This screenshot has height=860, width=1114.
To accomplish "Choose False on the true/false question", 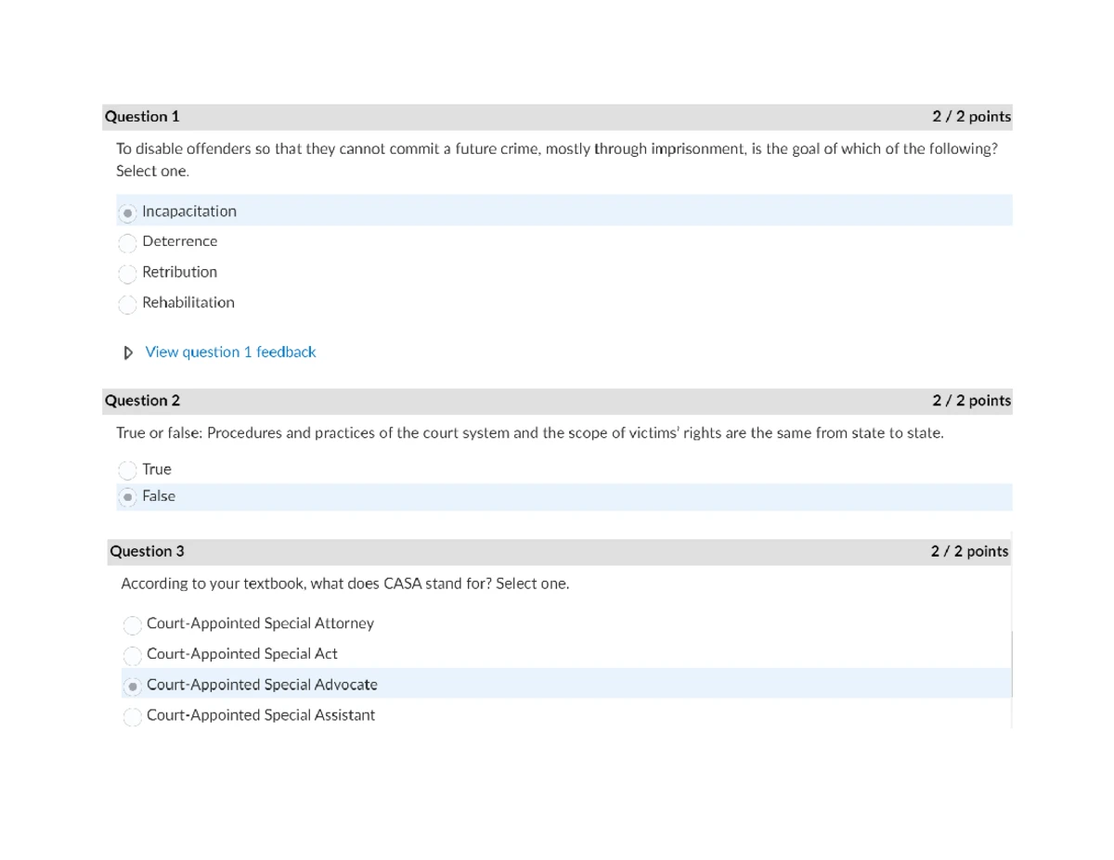I will point(127,497).
